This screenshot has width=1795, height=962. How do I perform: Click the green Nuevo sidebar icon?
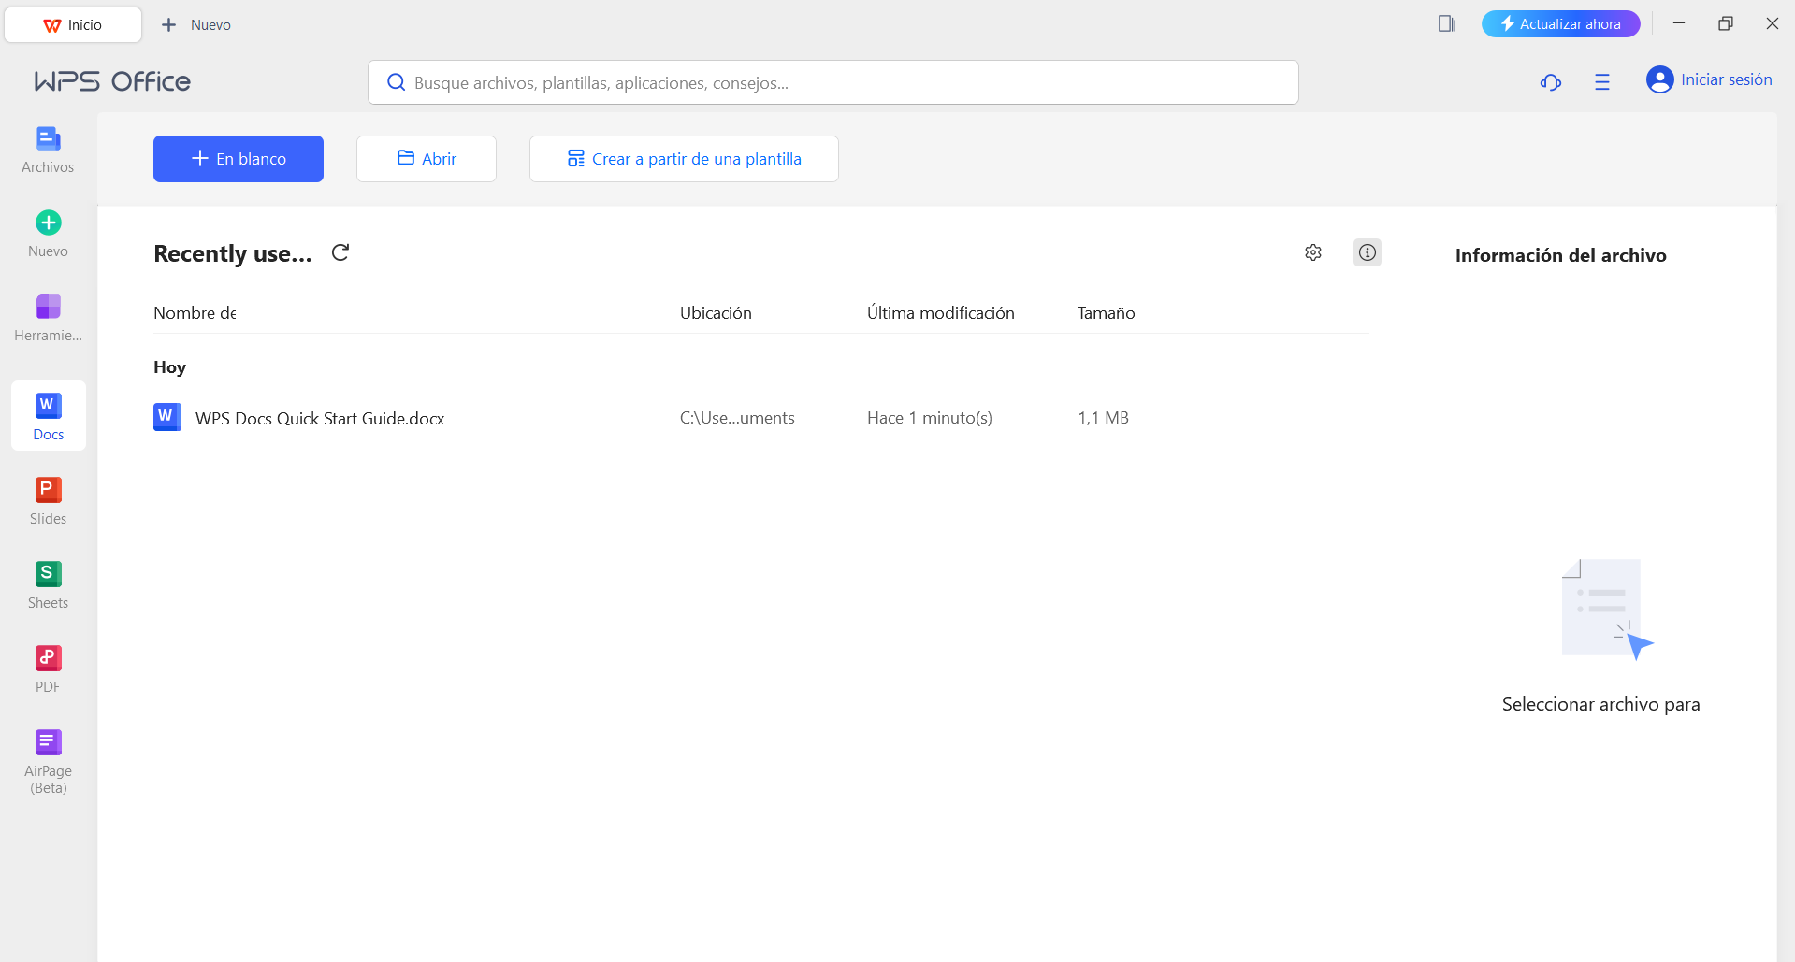click(x=49, y=223)
